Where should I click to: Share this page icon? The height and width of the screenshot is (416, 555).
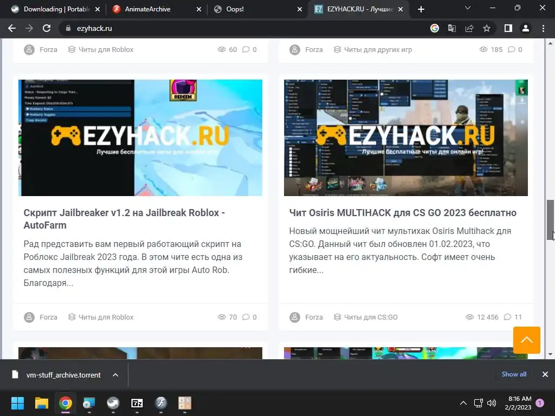[x=469, y=28]
